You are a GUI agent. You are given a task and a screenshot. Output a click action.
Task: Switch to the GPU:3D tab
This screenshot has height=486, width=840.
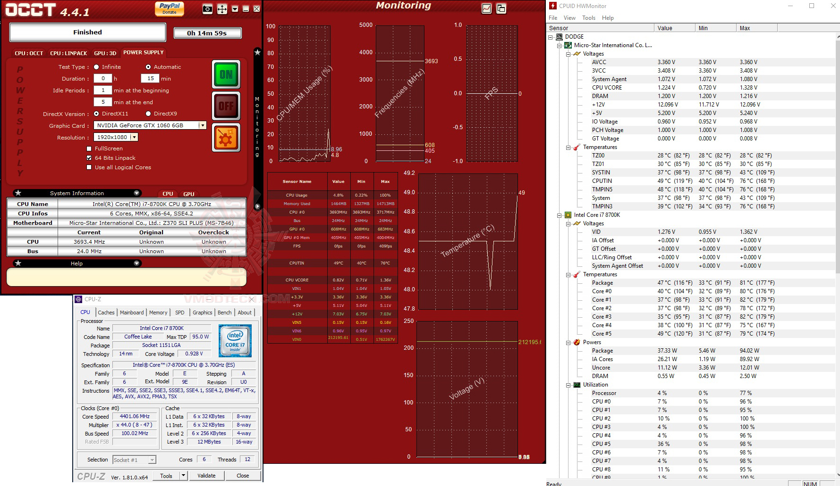(x=105, y=53)
